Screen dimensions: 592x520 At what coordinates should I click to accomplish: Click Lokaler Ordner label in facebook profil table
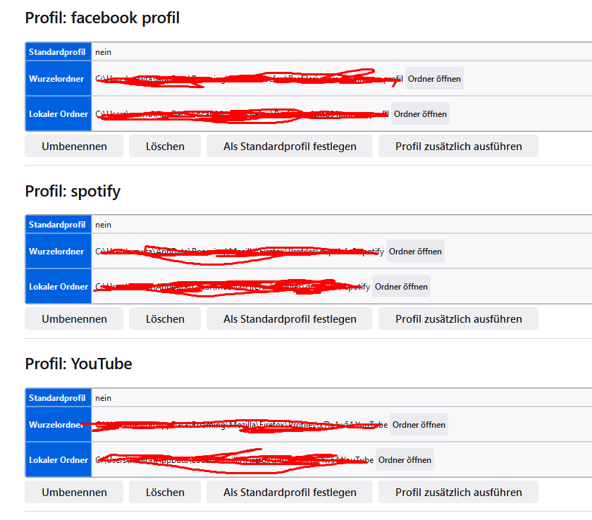[x=58, y=113]
